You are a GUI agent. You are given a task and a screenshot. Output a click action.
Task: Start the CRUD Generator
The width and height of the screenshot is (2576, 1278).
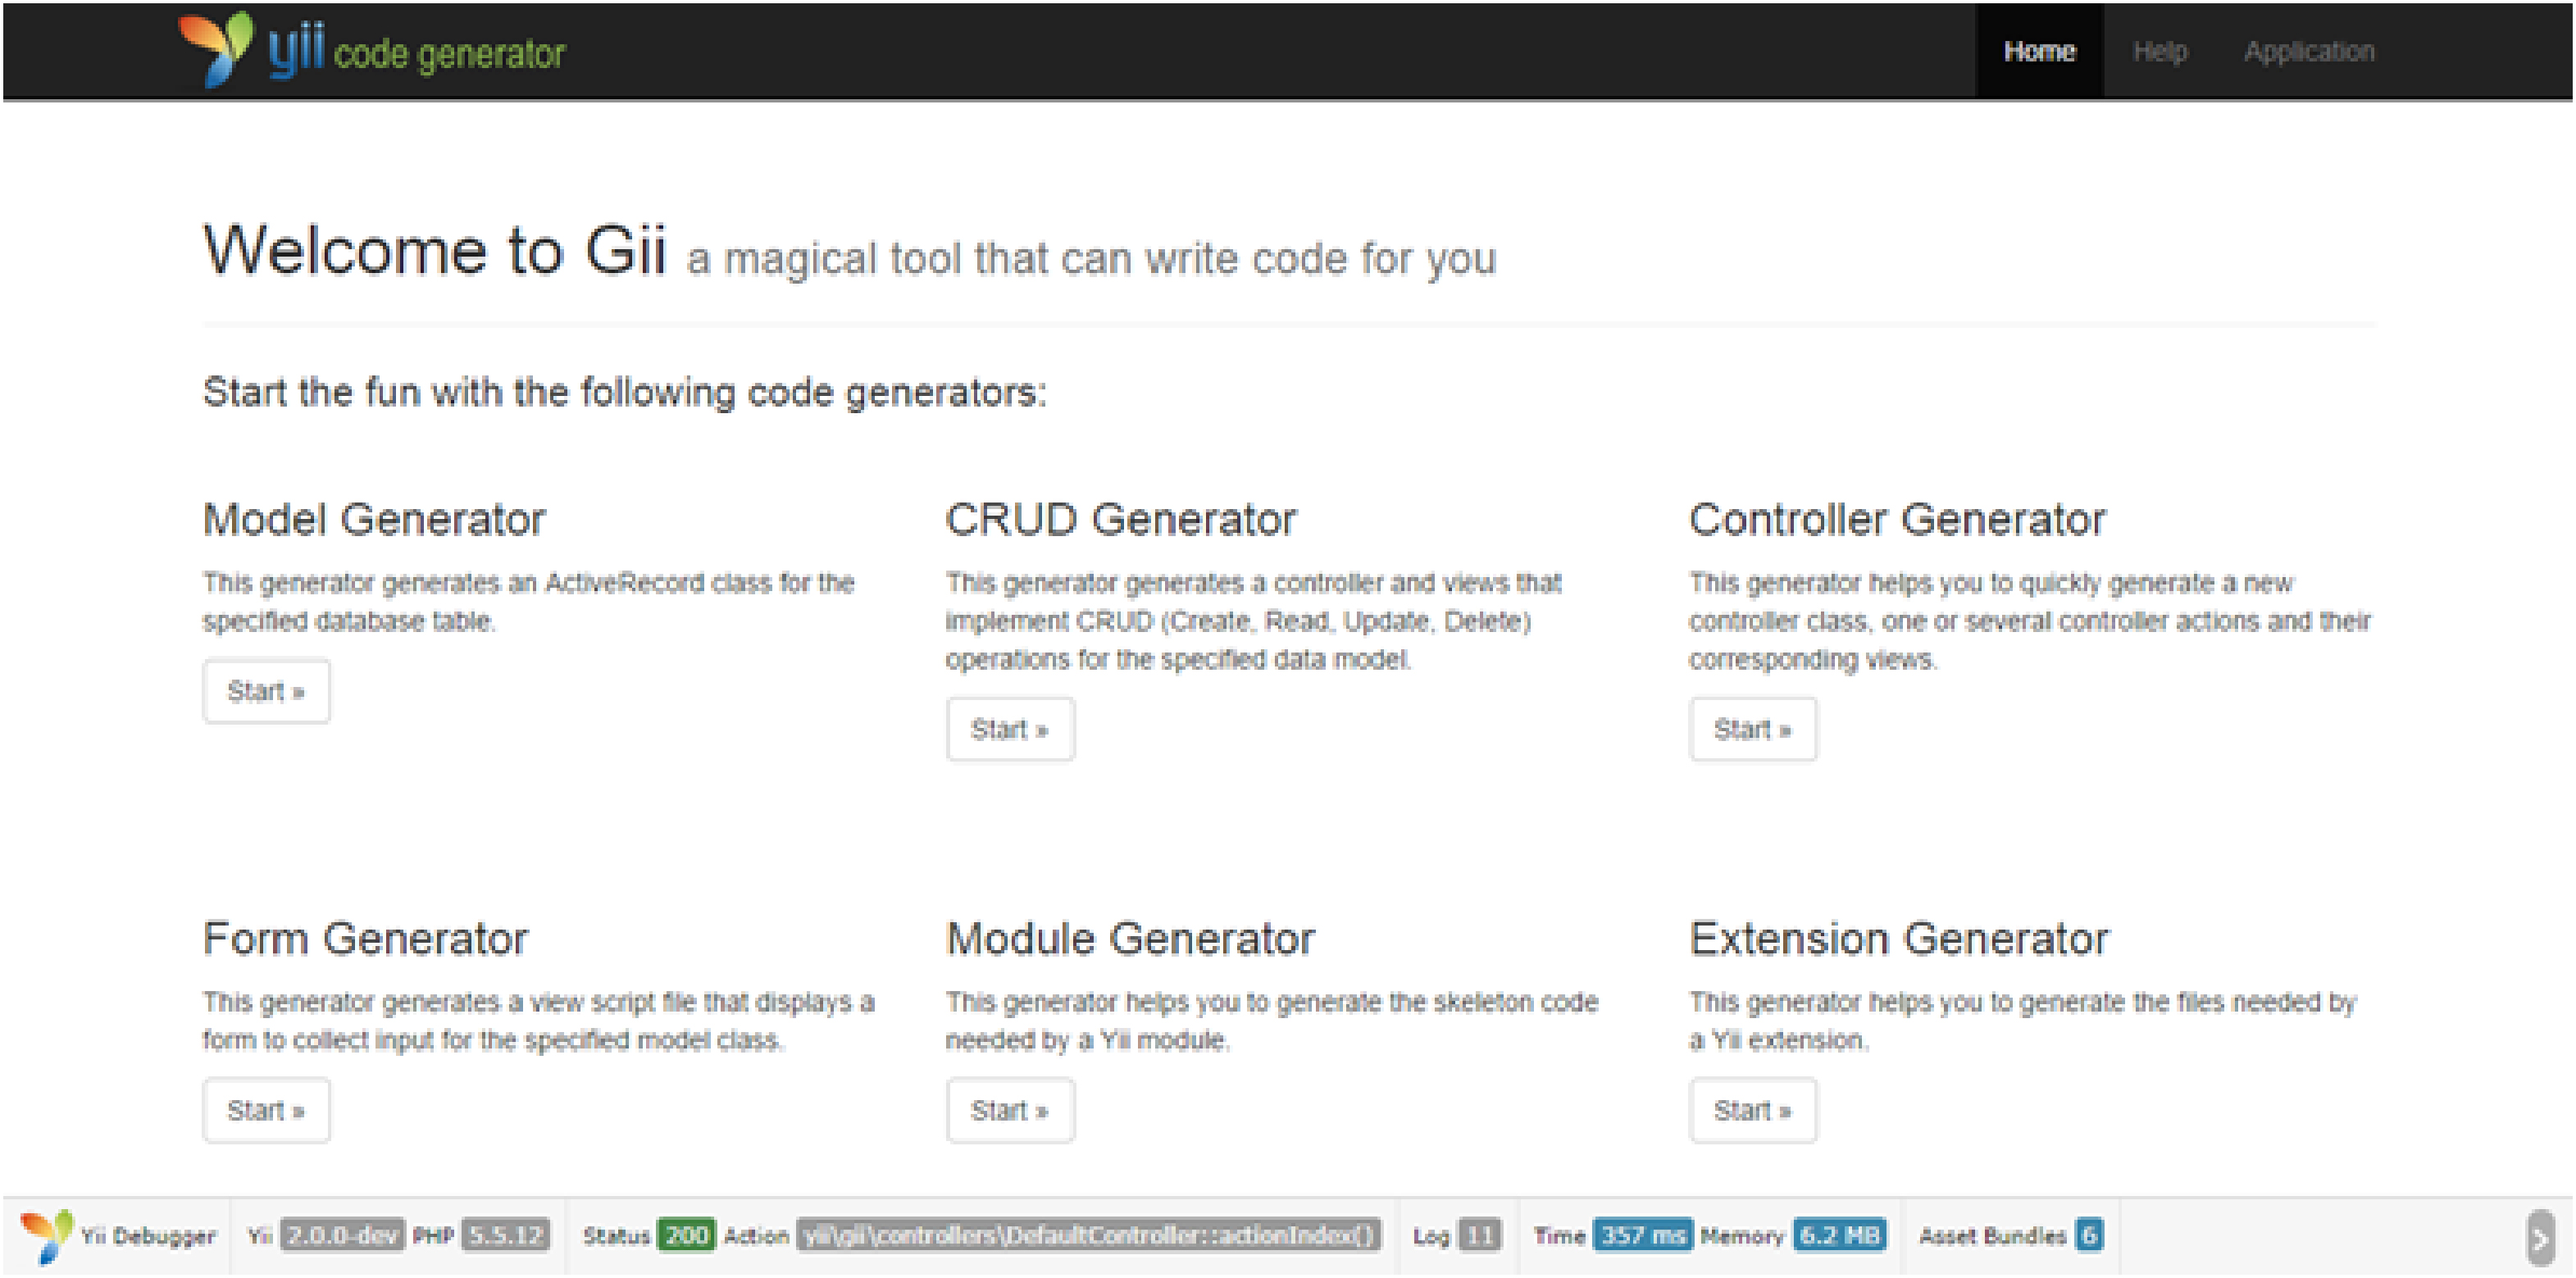point(1010,729)
